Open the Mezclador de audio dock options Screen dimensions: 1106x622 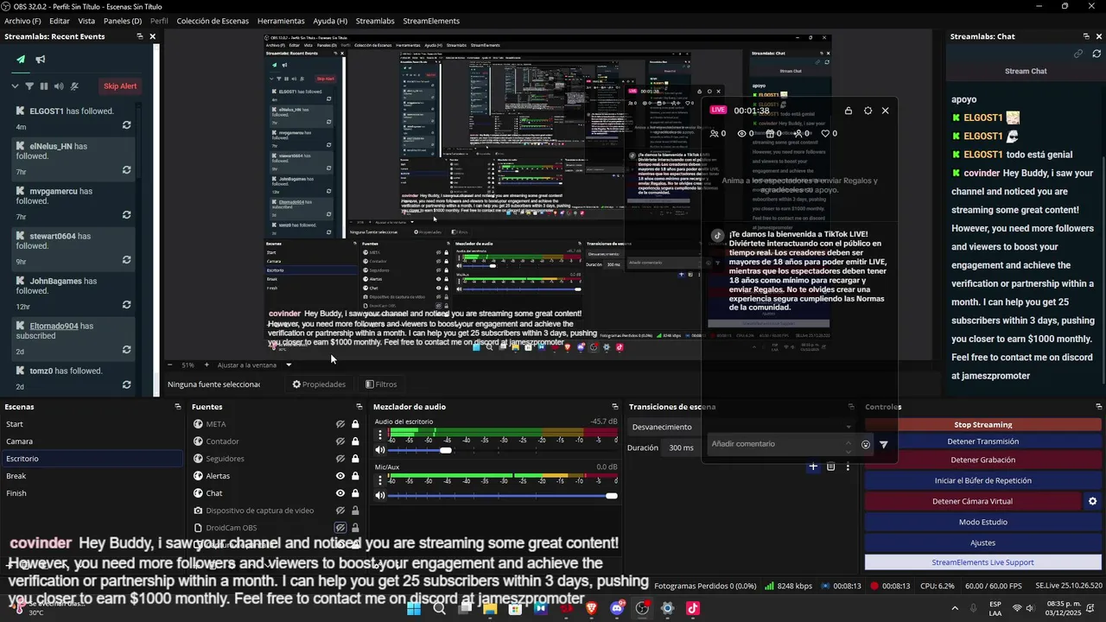click(614, 407)
